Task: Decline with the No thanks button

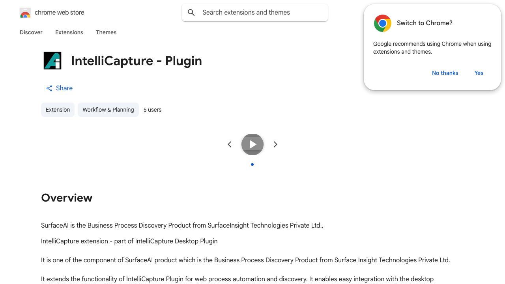Action: click(445, 73)
